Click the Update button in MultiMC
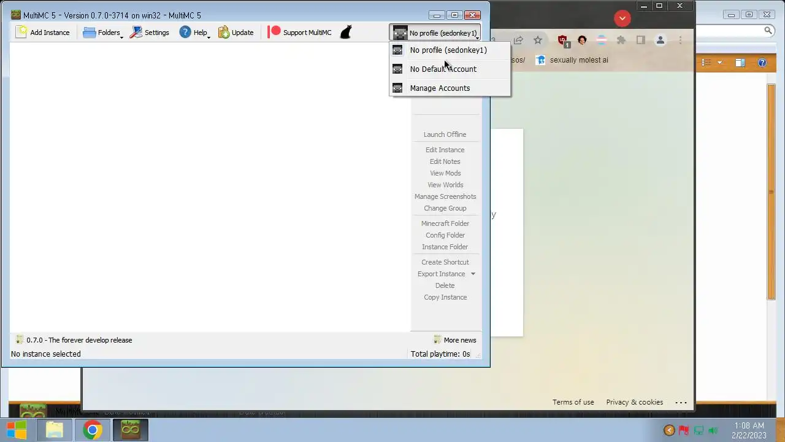Image resolution: width=785 pixels, height=442 pixels. tap(236, 33)
